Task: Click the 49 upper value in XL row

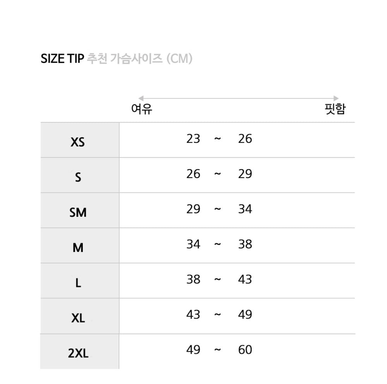Action: coord(245,314)
